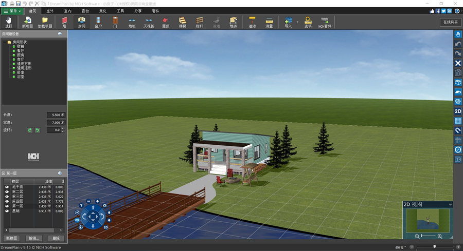Viewport: 463px width, 251px height.
Task: Click the Twitter share icon
Action: pos(443,11)
